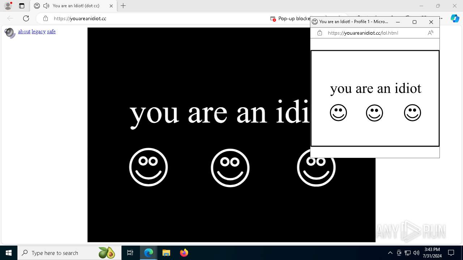This screenshot has width=463, height=260.
Task: Minimize the popup window
Action: tap(398, 22)
